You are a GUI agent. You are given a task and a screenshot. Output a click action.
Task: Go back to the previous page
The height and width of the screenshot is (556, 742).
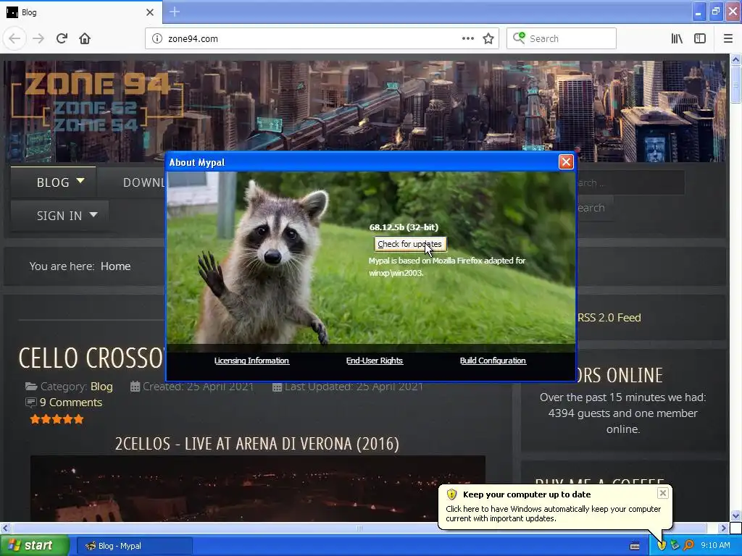(x=14, y=38)
